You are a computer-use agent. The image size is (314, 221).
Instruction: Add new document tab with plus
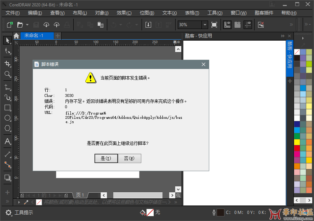tap(58, 36)
